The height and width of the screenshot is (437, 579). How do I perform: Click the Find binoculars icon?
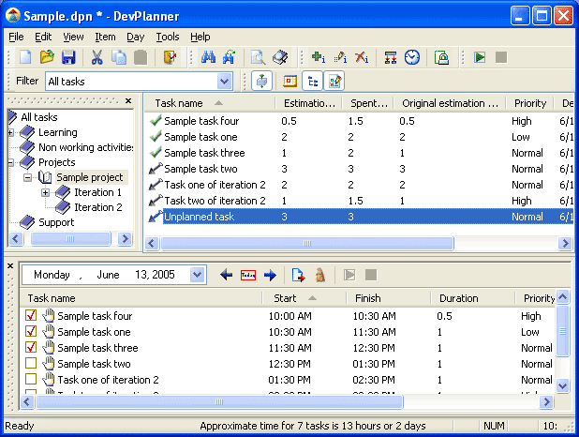click(x=208, y=57)
